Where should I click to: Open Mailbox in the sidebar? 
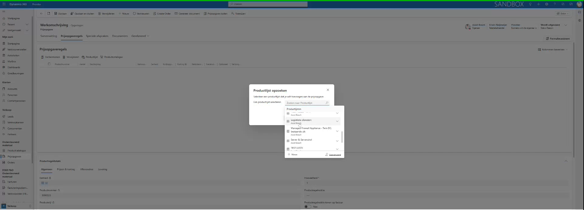click(x=12, y=61)
